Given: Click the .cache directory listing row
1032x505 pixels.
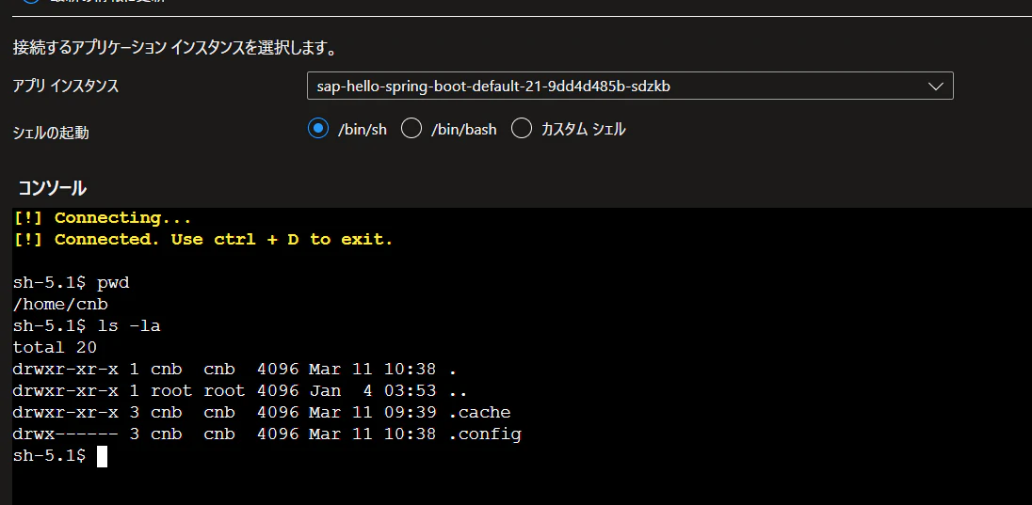Looking at the screenshot, I should pos(262,412).
